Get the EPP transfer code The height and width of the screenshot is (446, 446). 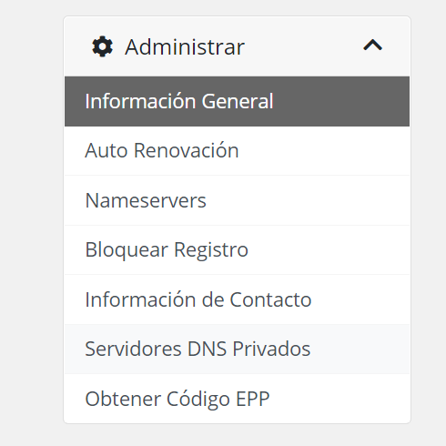pyautogui.click(x=237, y=399)
